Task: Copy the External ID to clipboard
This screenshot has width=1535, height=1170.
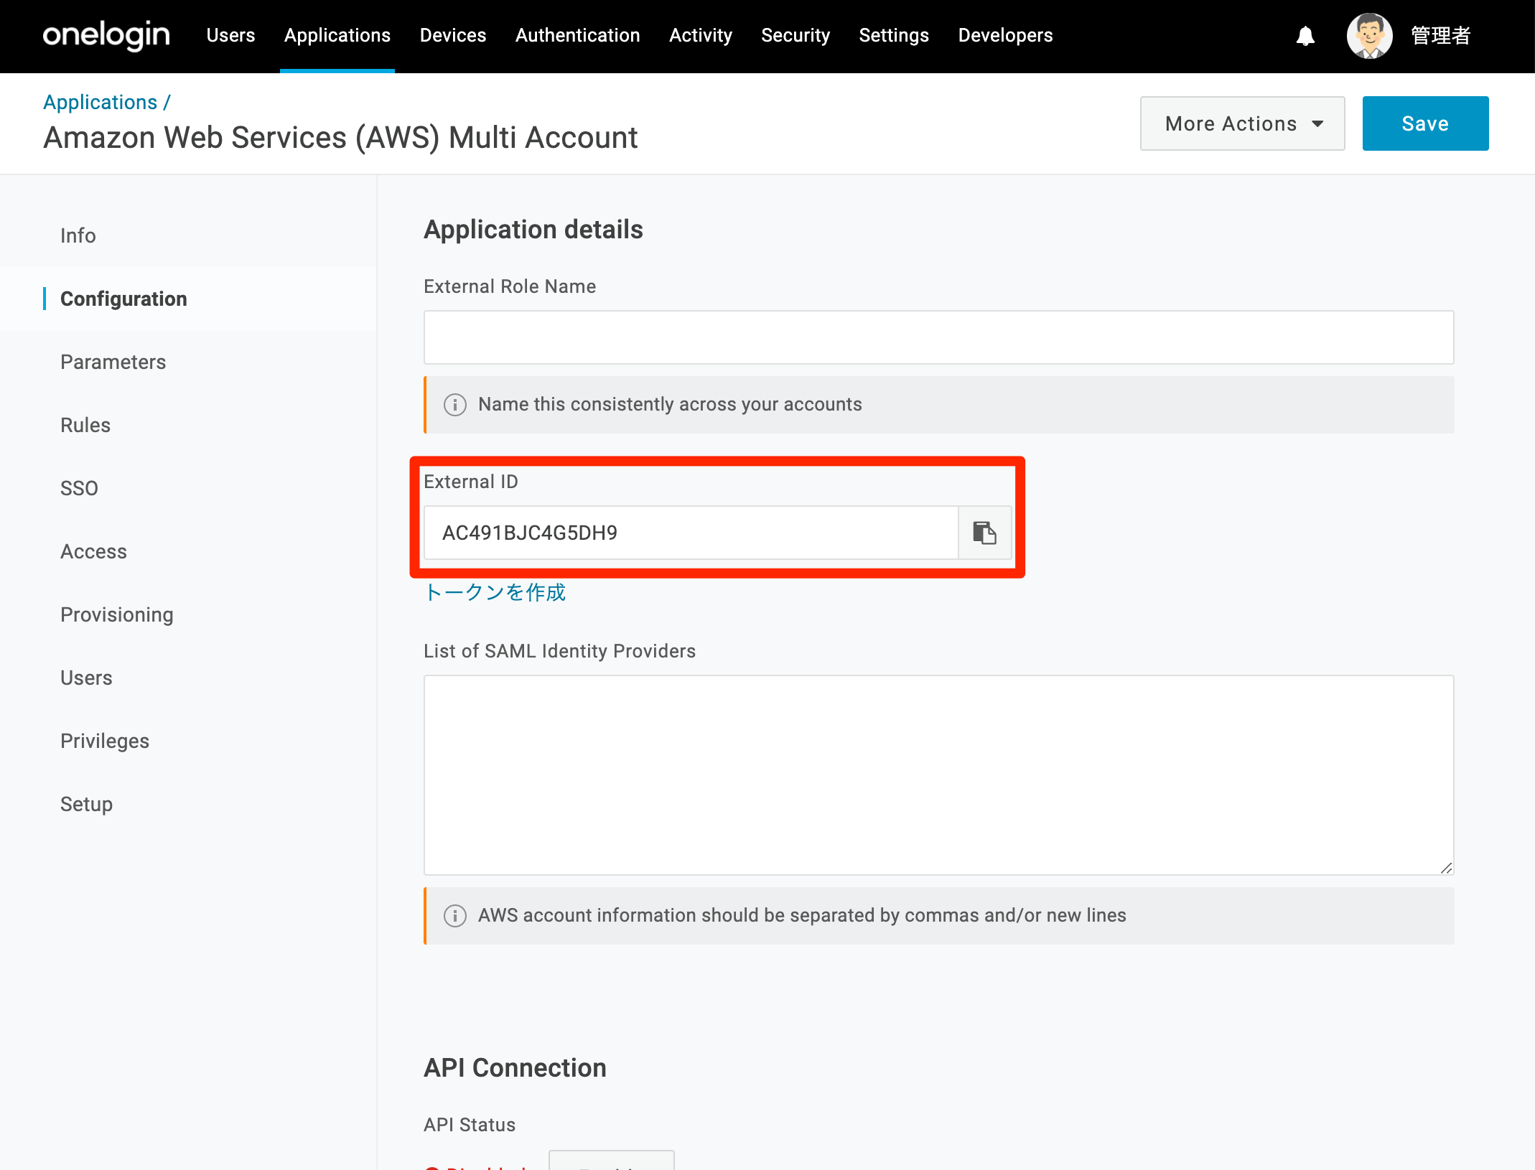Action: pos(984,533)
